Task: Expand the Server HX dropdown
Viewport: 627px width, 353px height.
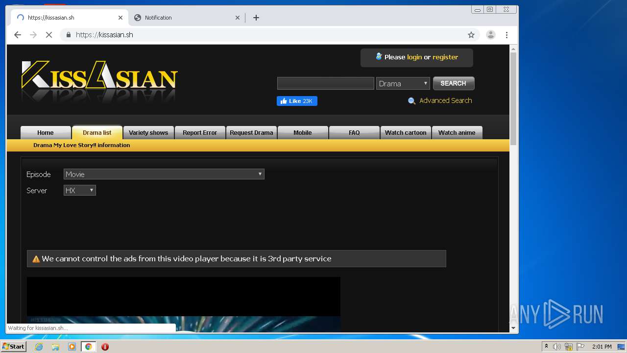Action: tap(80, 190)
